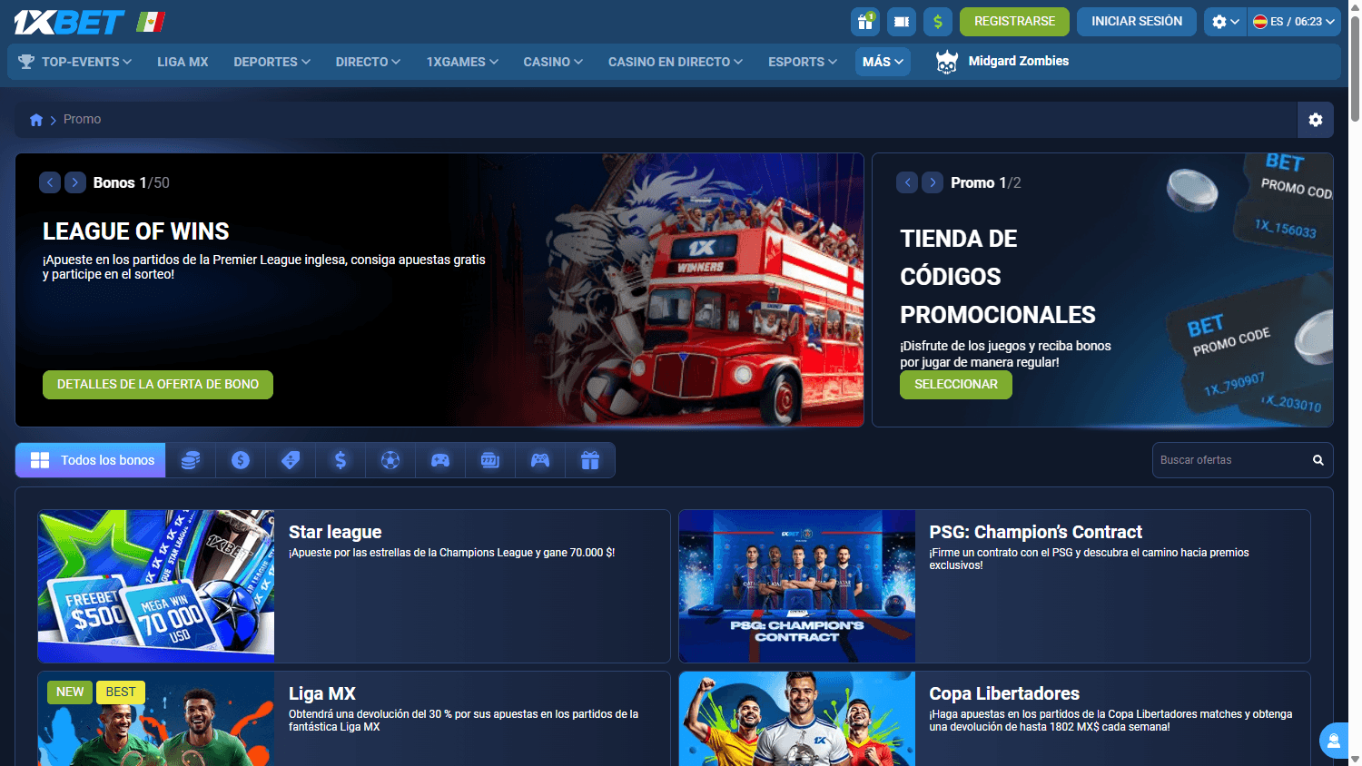1362x766 pixels.
Task: Open the slots 777 bonus filter icon
Action: tap(490, 460)
